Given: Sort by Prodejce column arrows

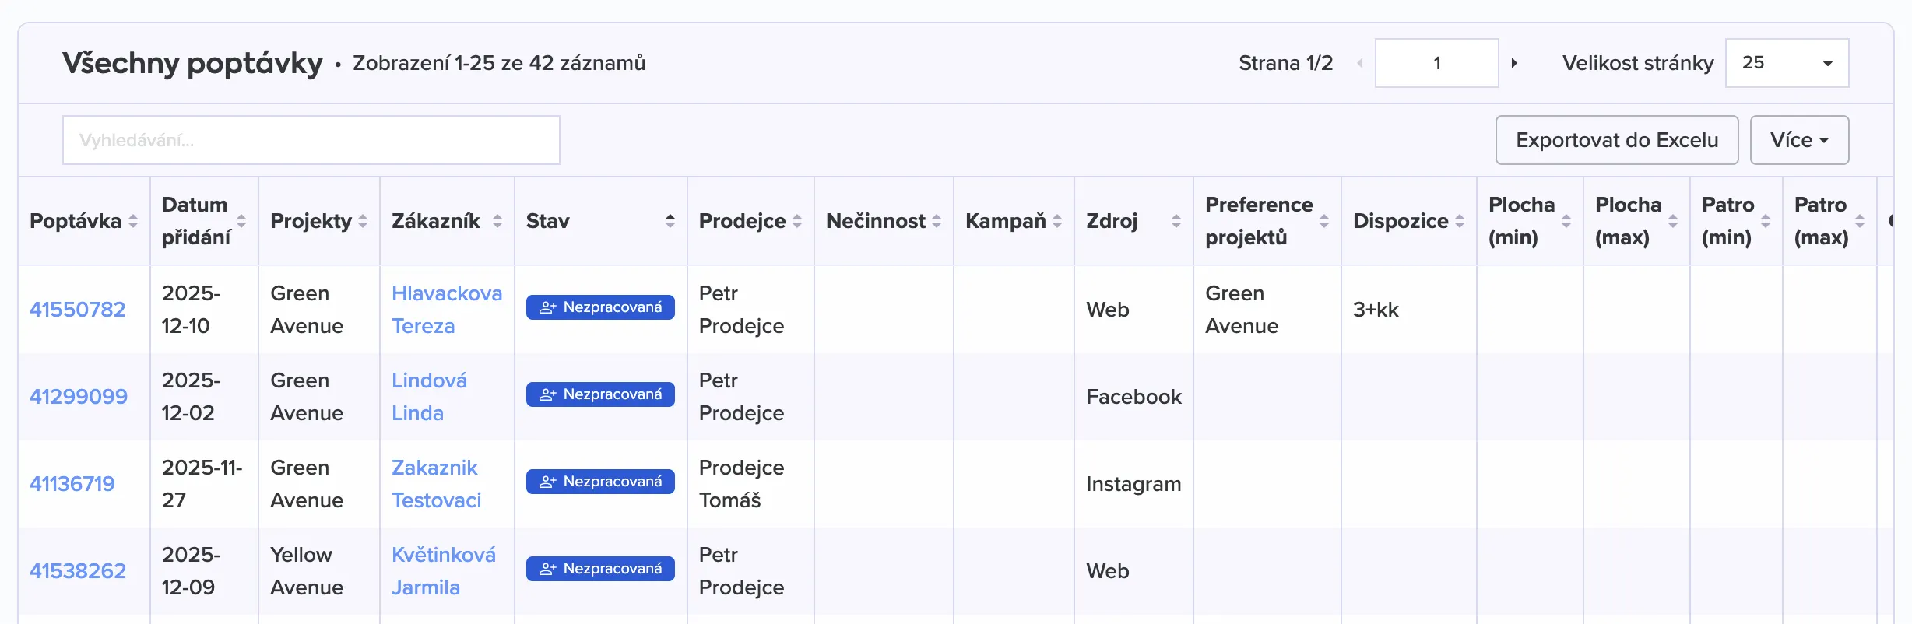Looking at the screenshot, I should pyautogui.click(x=797, y=222).
